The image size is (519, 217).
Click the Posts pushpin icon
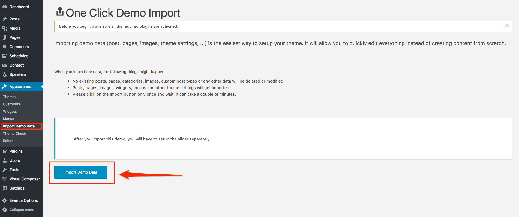click(5, 19)
